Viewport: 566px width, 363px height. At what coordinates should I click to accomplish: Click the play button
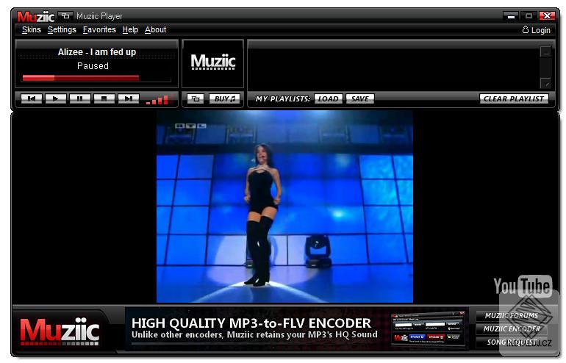pos(56,98)
